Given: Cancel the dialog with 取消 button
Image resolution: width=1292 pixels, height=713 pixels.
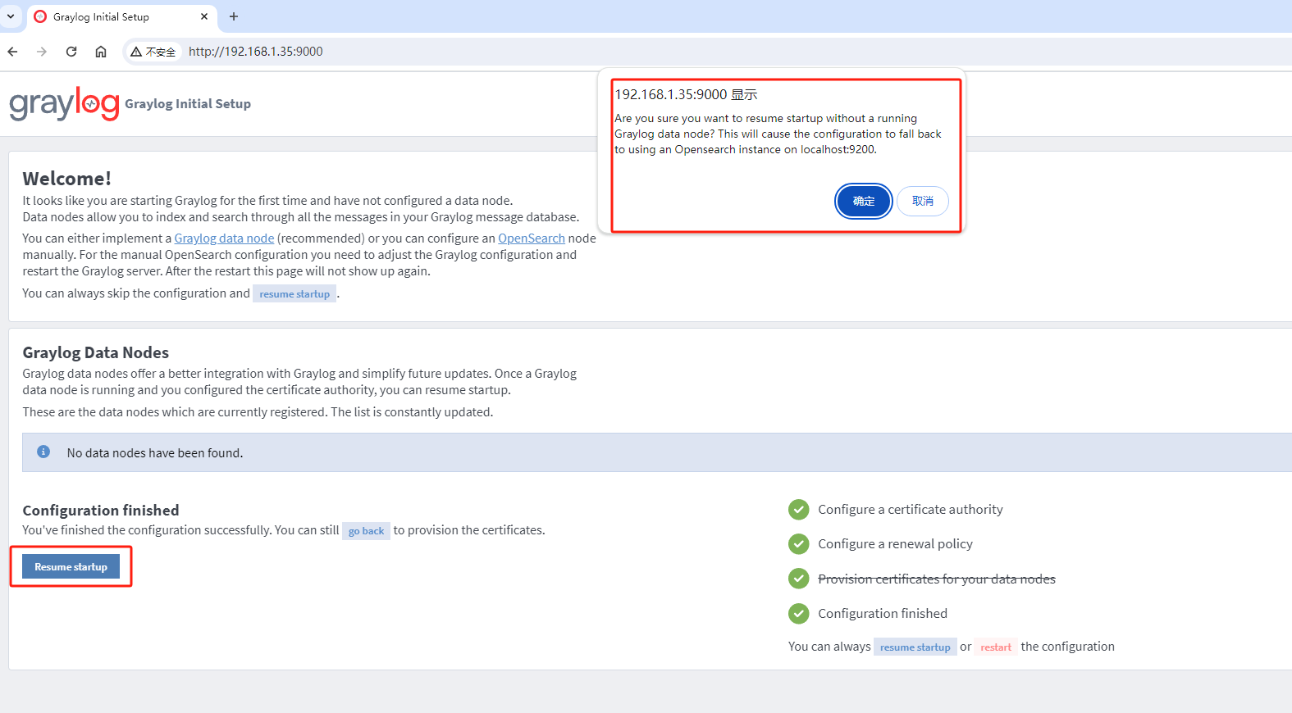Looking at the screenshot, I should [923, 201].
